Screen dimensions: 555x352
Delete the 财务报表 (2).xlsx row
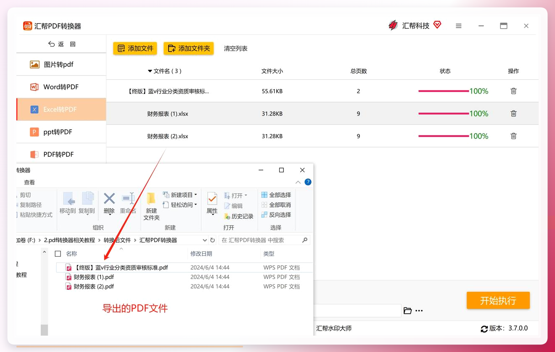coord(513,136)
